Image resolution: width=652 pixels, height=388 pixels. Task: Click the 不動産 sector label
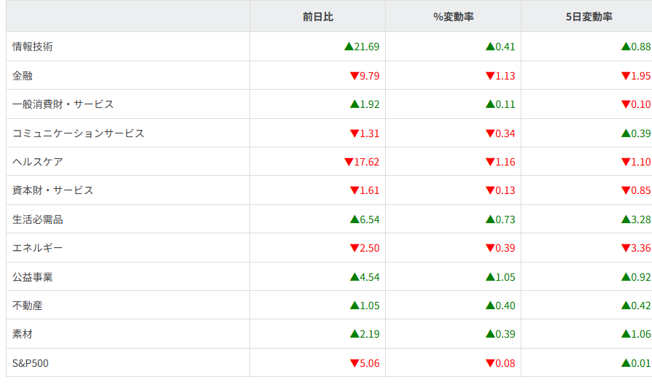(x=28, y=306)
